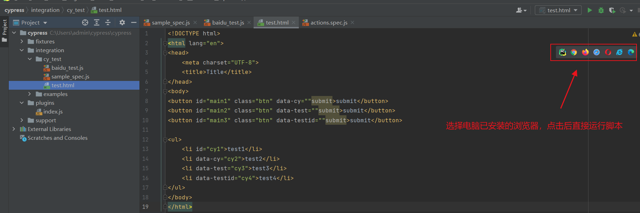Image resolution: width=640 pixels, height=213 pixels.
Task: Open test.html in Edge browser
Action: [631, 52]
